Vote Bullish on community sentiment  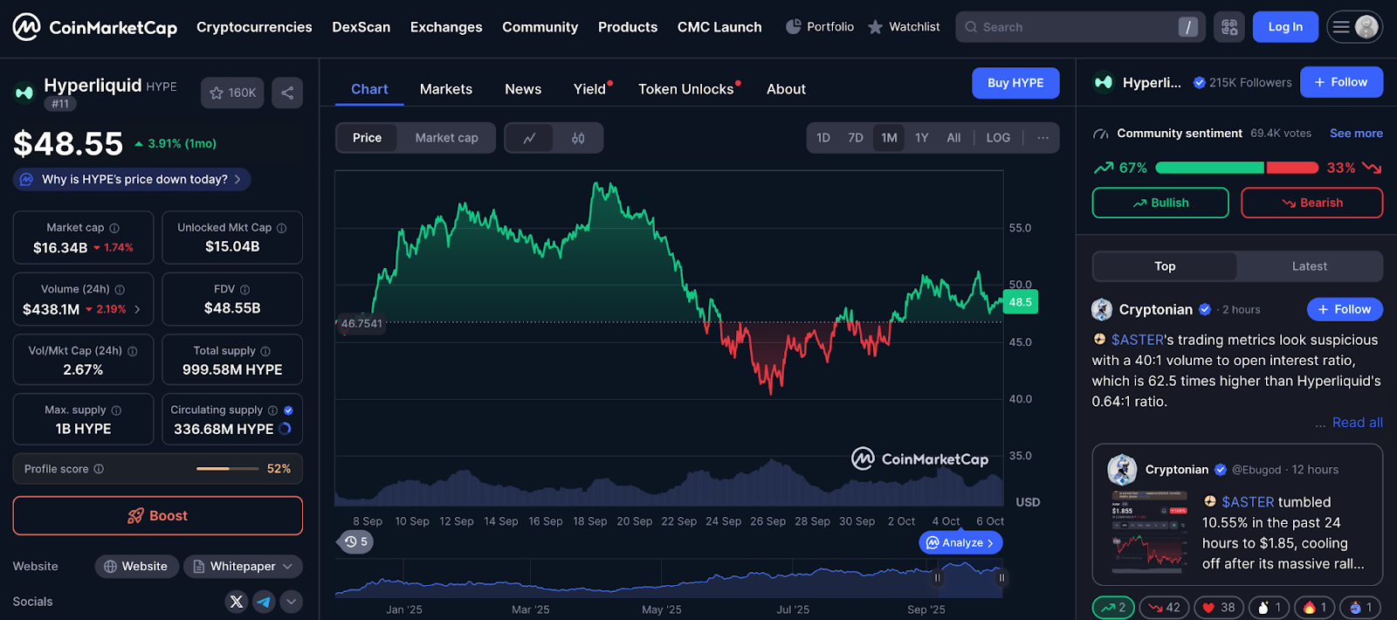pyautogui.click(x=1160, y=203)
